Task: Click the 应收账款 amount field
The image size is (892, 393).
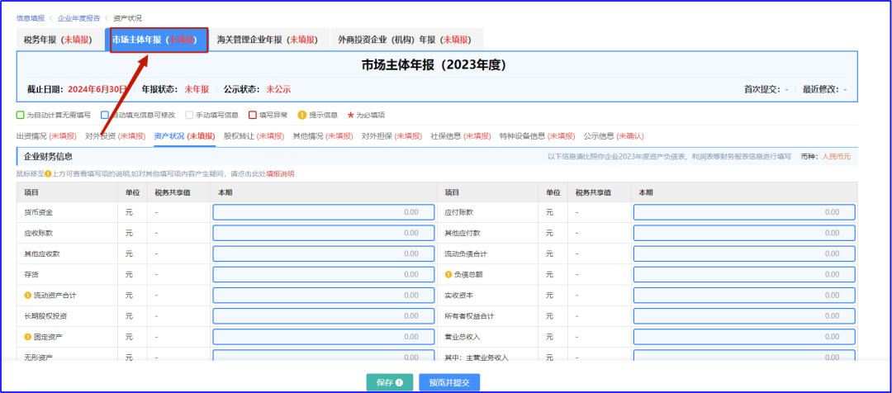Action: pyautogui.click(x=324, y=233)
